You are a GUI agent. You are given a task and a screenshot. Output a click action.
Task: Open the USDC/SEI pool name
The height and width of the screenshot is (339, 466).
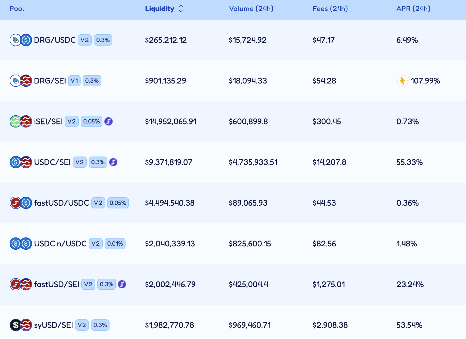point(52,162)
